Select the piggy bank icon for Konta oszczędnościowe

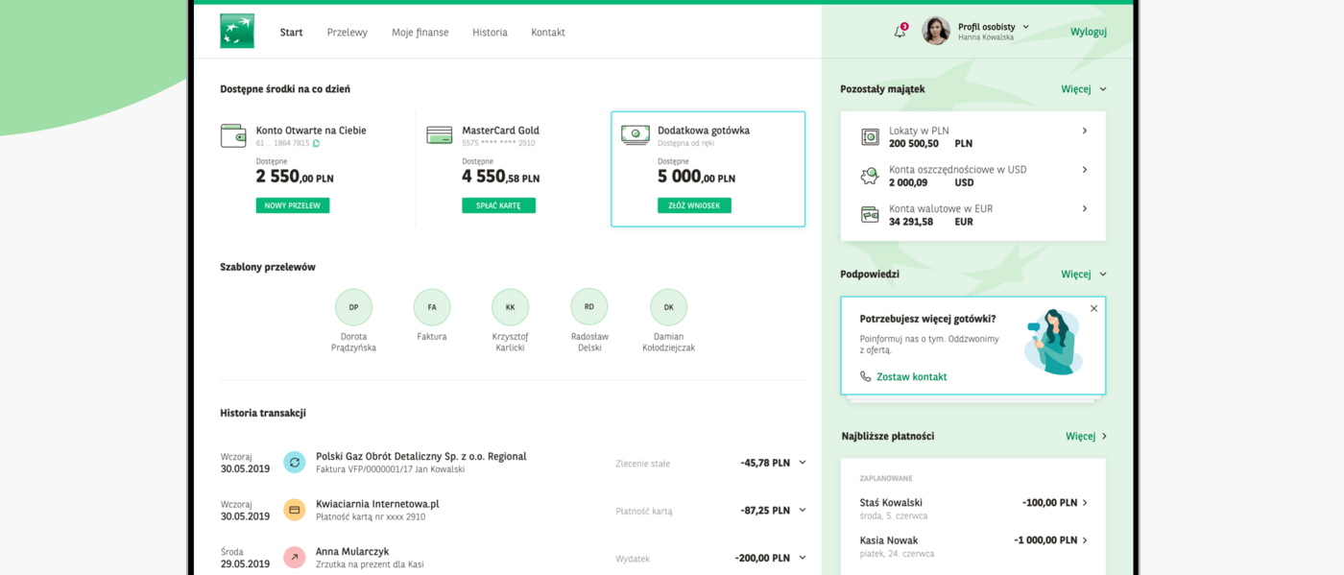coord(869,176)
